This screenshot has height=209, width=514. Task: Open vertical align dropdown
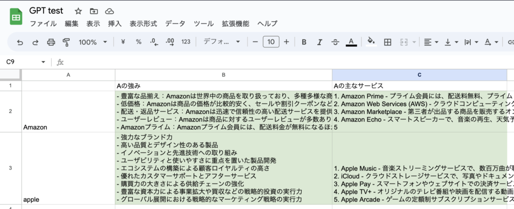451,42
